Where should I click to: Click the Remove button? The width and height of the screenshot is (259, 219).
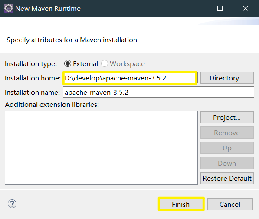227,133
